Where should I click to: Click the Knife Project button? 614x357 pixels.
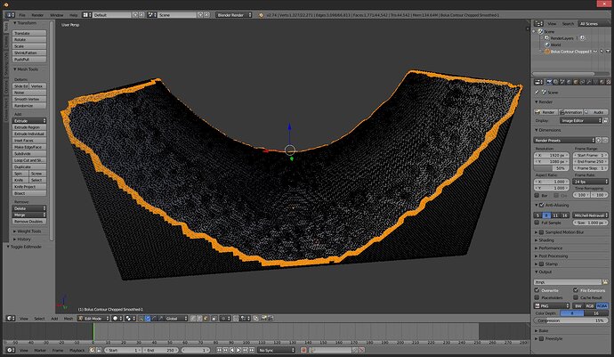29,187
